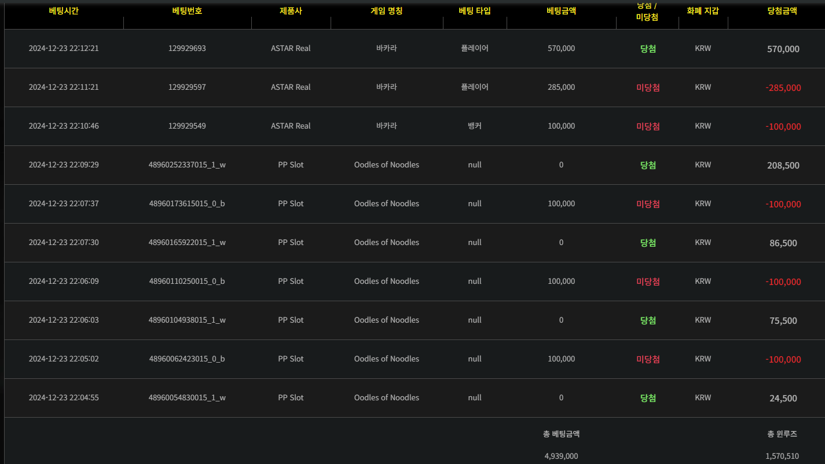Click 미당첨 status in 129929597 row

[x=648, y=88]
